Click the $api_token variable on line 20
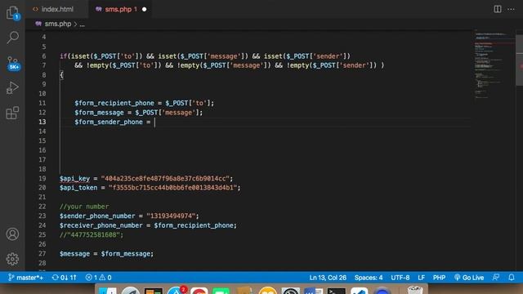Viewport: 523px width, 294px height. click(78, 188)
